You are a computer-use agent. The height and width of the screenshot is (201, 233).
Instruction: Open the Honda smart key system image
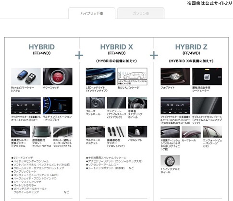(26, 76)
